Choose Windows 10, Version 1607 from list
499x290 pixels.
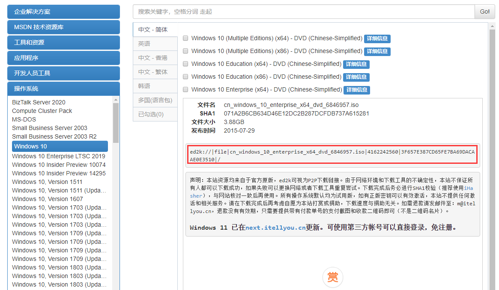48,199
